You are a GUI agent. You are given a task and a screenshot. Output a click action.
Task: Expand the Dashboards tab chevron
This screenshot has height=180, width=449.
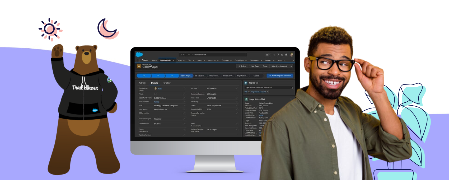[261, 60]
